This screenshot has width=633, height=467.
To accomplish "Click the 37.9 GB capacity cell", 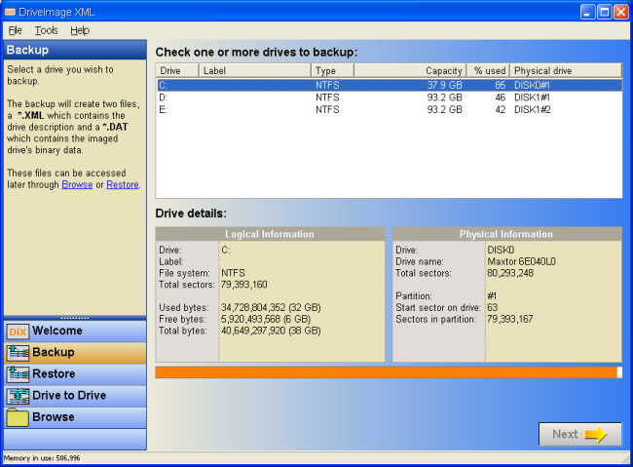I will (x=444, y=86).
